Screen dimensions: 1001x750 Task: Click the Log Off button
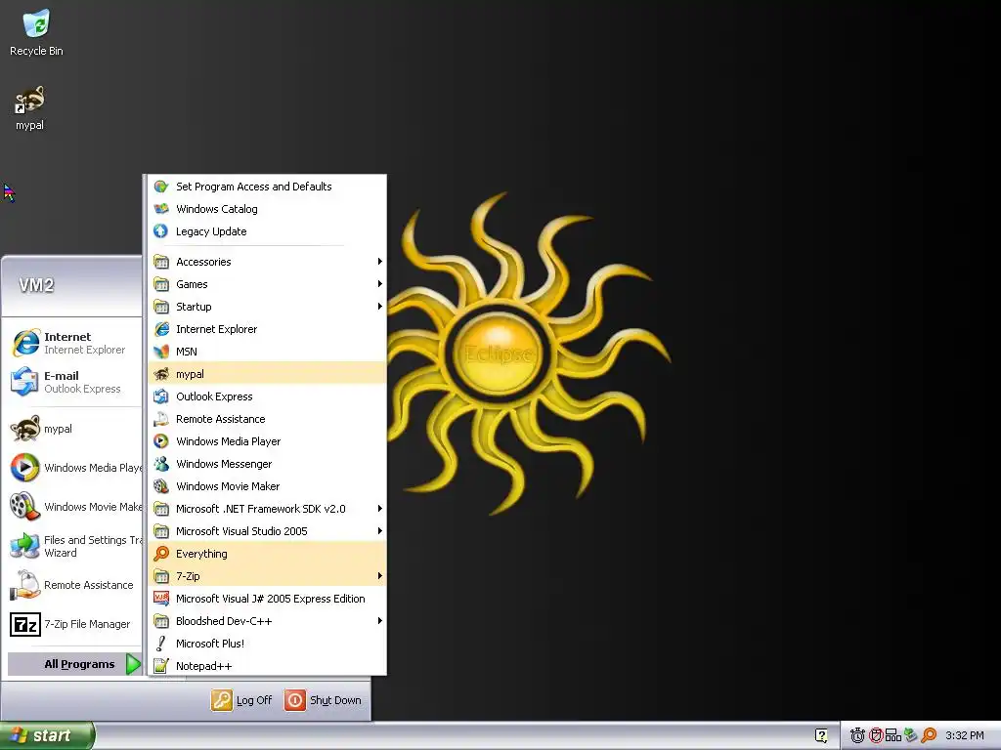(x=242, y=700)
